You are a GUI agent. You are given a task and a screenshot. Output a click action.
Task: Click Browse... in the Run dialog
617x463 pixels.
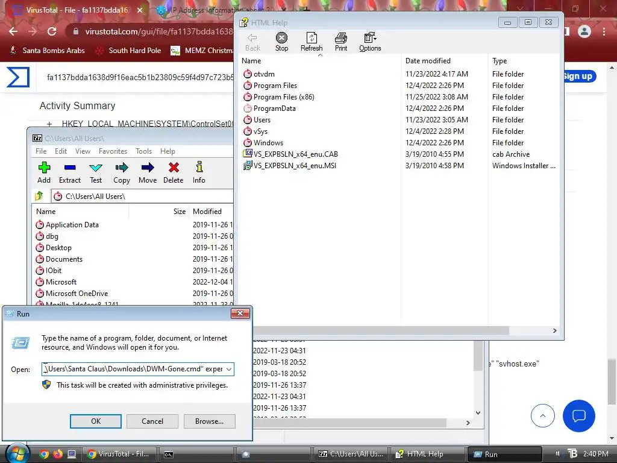(x=209, y=421)
